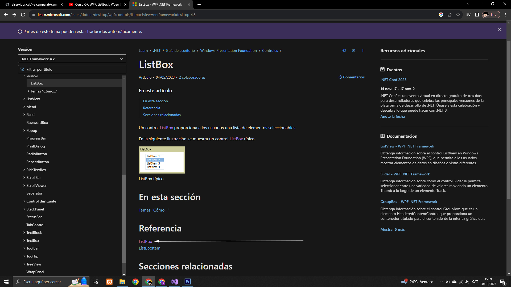This screenshot has width=511, height=287.
Task: Open Visual Studio from the taskbar
Action: click(175, 282)
